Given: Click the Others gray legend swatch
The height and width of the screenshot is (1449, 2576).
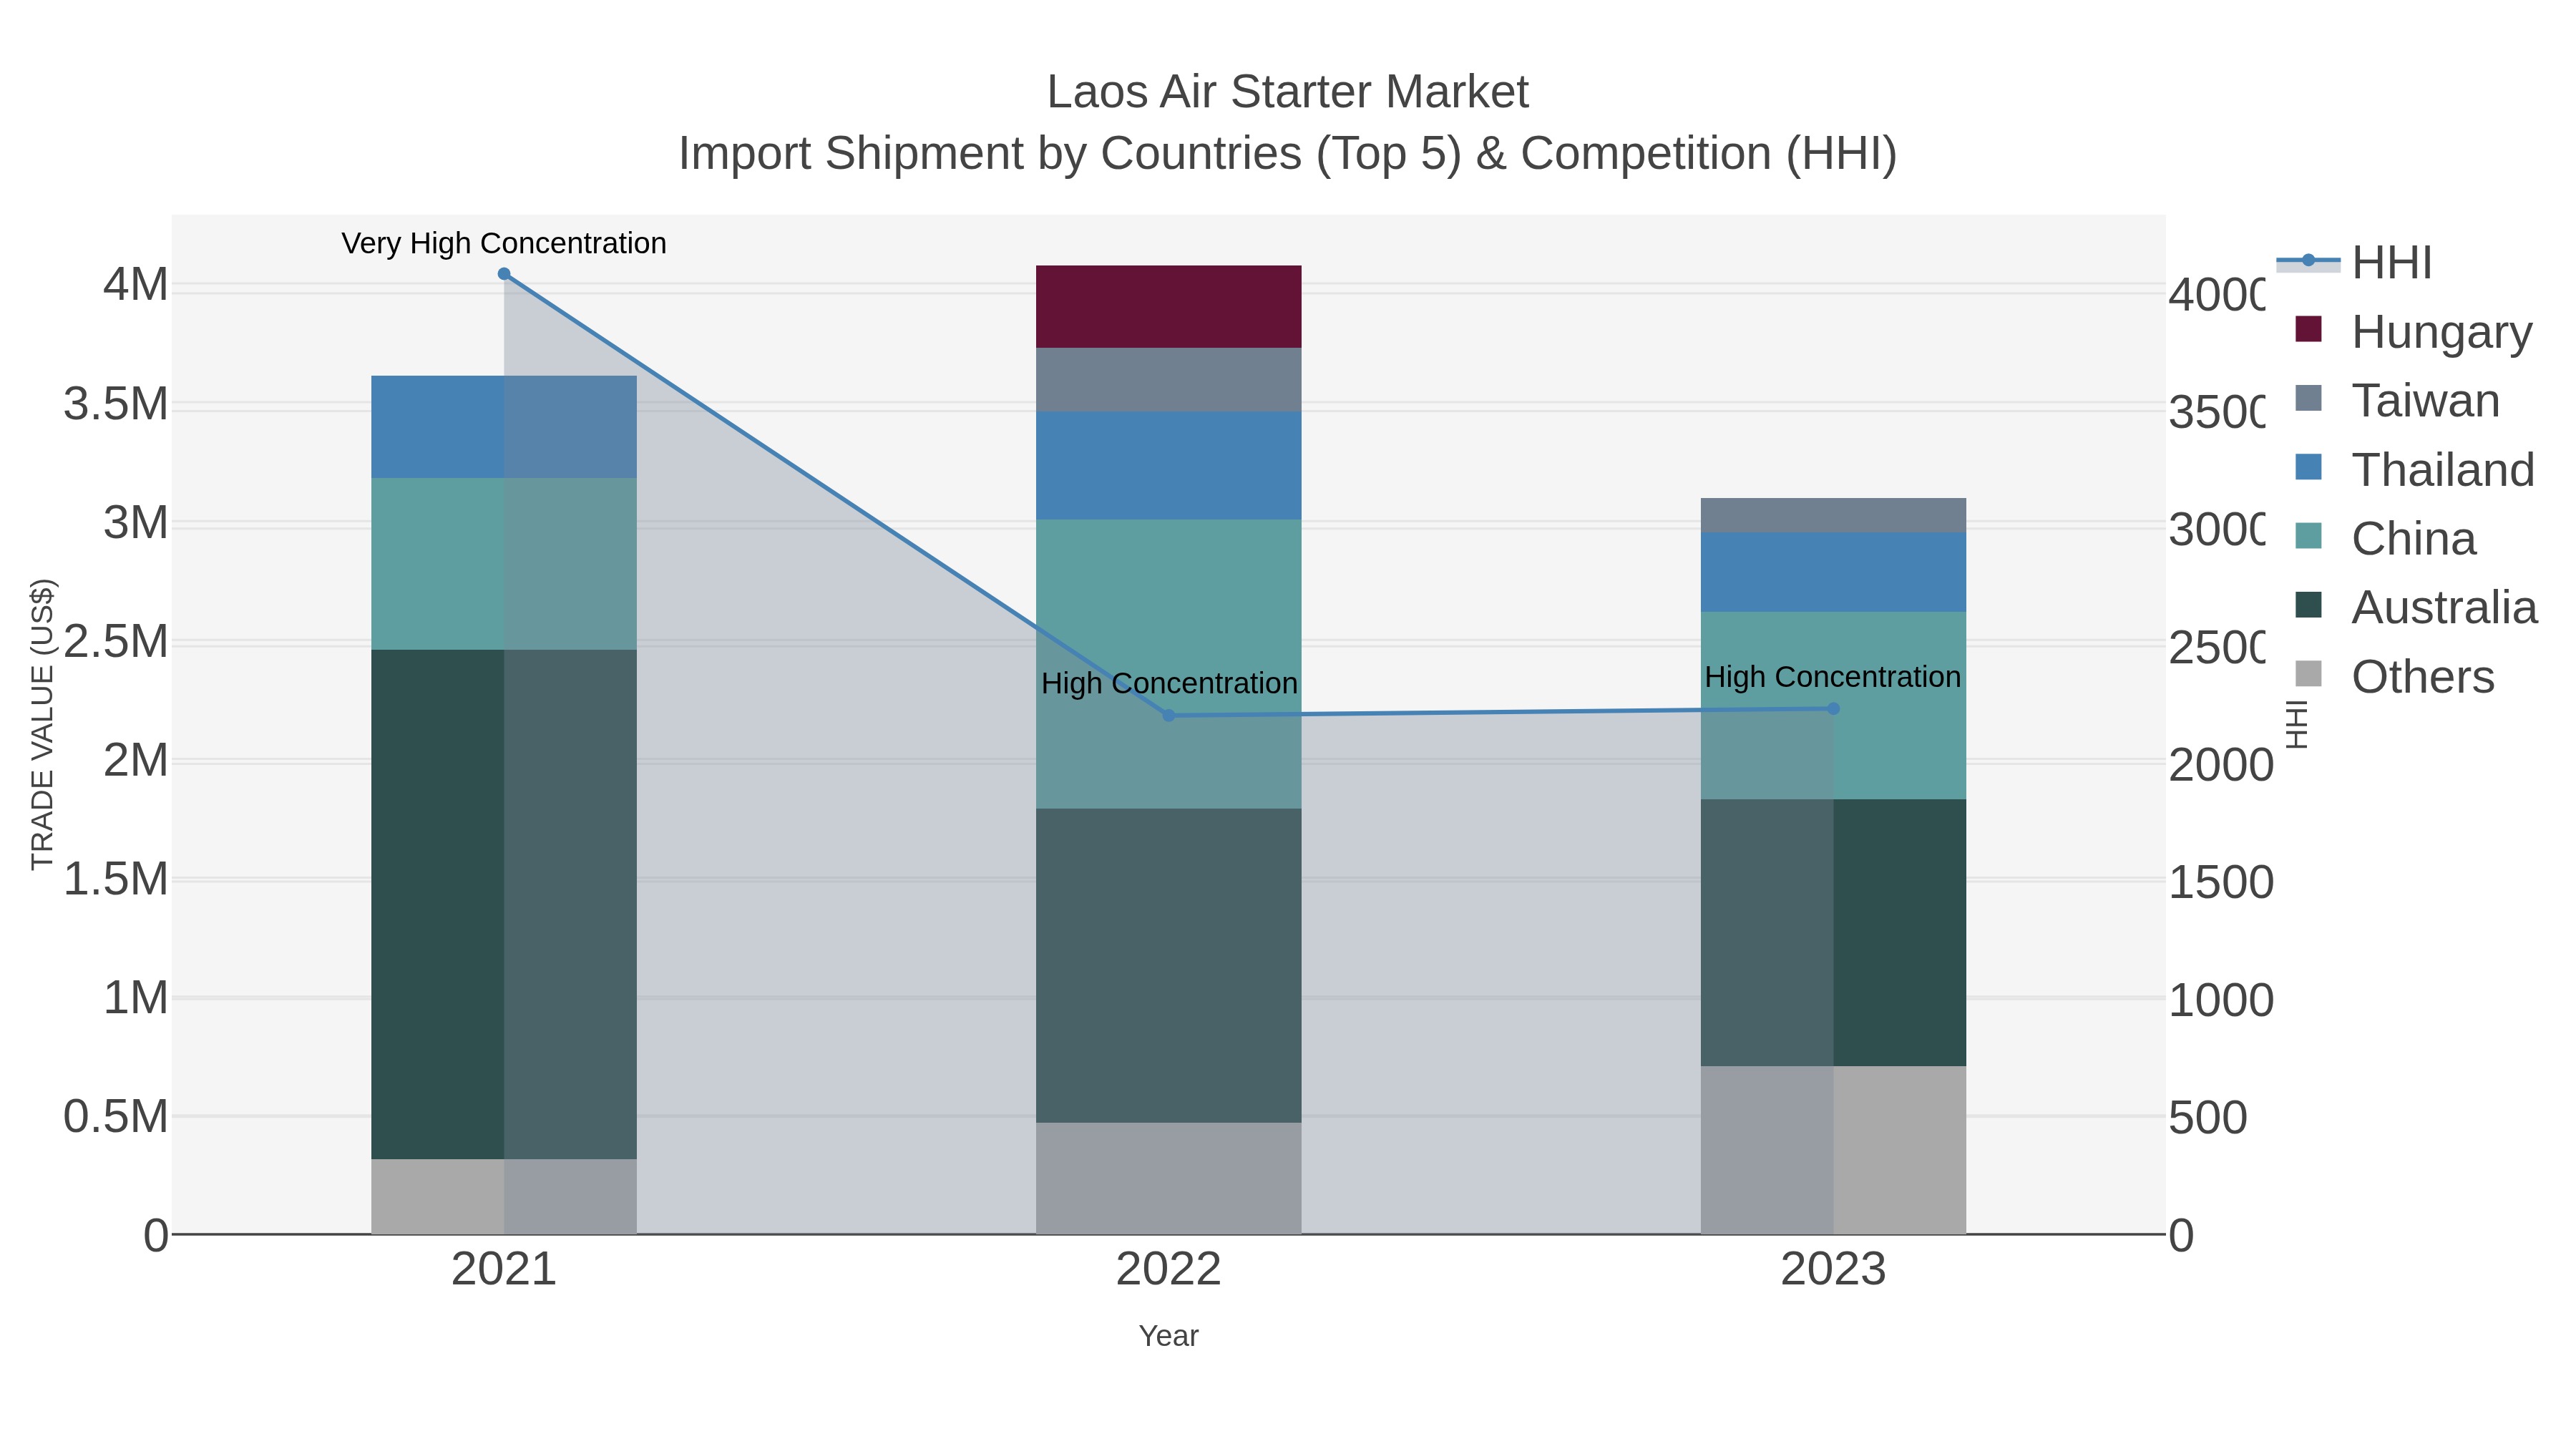Looking at the screenshot, I should tap(2308, 674).
